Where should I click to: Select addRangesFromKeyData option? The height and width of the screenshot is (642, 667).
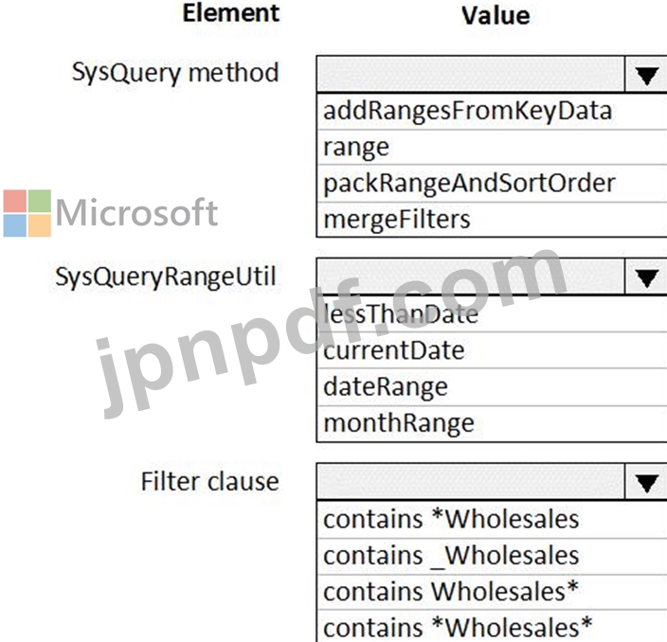pos(468,111)
